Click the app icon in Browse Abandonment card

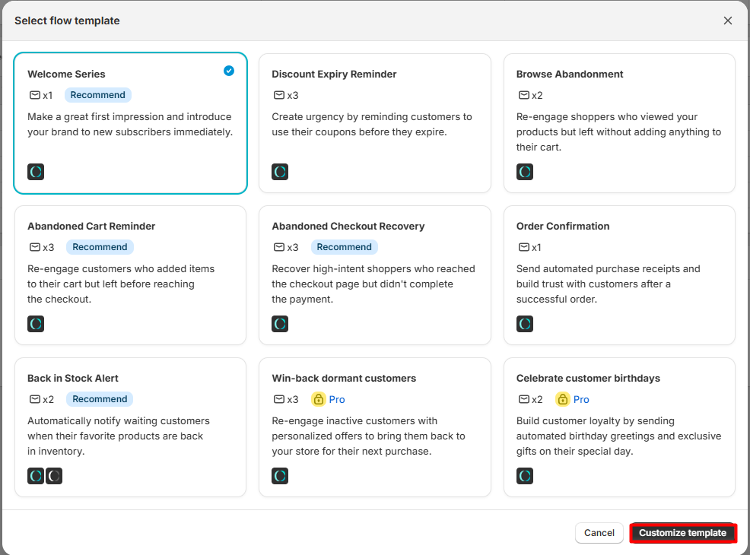coord(525,172)
